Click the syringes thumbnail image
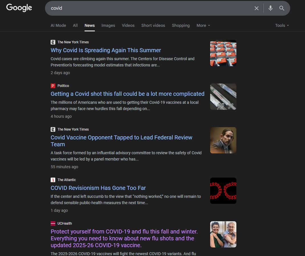The width and height of the screenshot is (305, 256). pyautogui.click(x=223, y=97)
